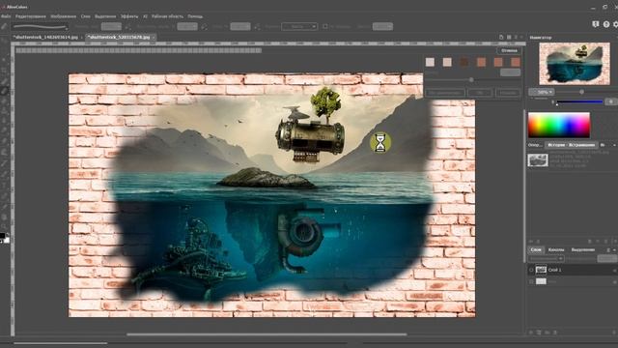The width and height of the screenshot is (618, 348).
Task: Open the mode dropdown in options bar
Action: click(x=299, y=26)
